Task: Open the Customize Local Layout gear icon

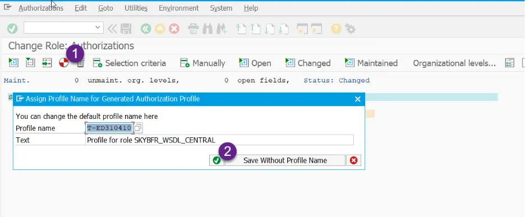Action: 350,29
